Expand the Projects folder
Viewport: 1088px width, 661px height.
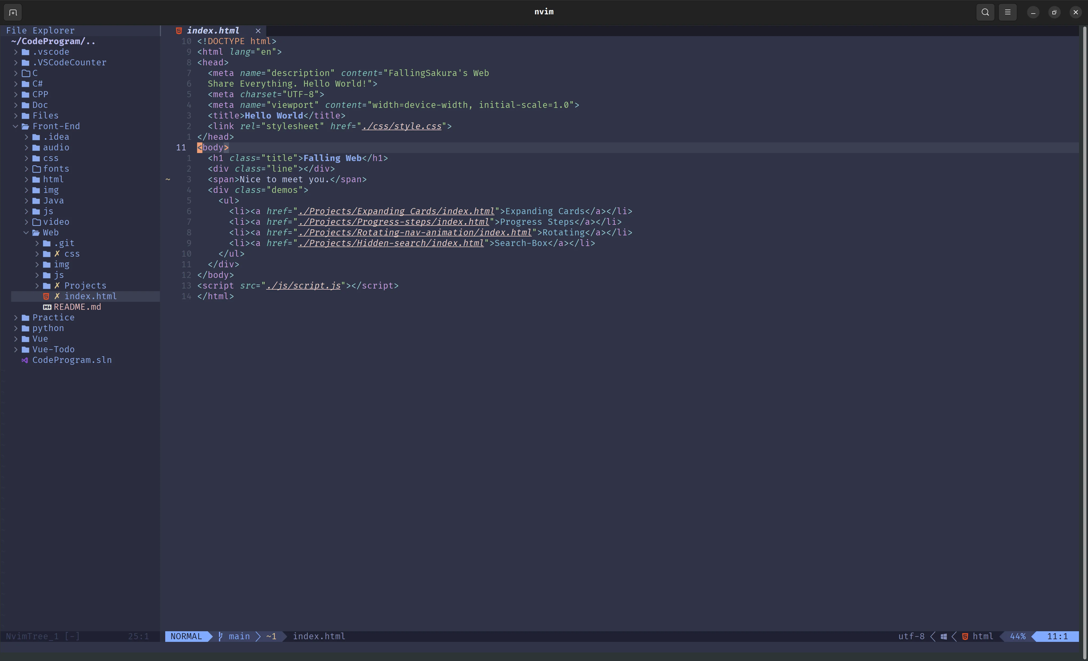click(x=37, y=286)
